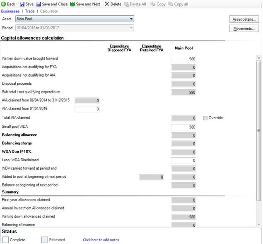Click the Annual Investment Allowances claimed value
Viewport: 263px width, 244px height.
(183, 209)
